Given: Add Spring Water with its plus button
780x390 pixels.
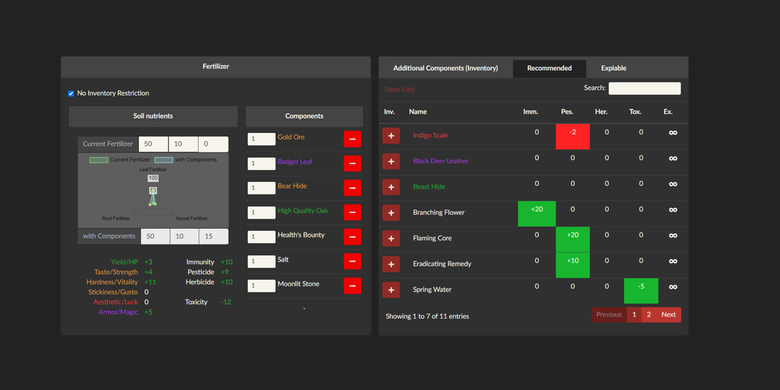Looking at the screenshot, I should click(391, 289).
